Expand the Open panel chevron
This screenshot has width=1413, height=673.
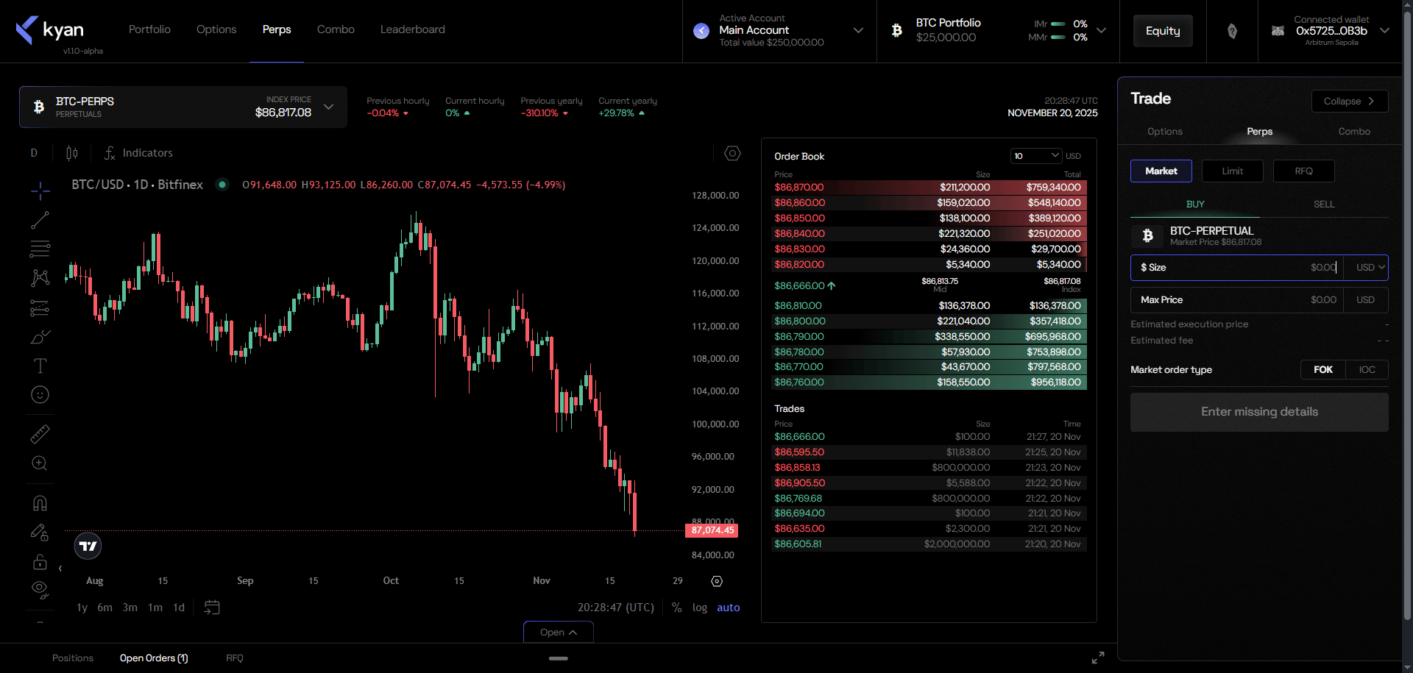559,633
